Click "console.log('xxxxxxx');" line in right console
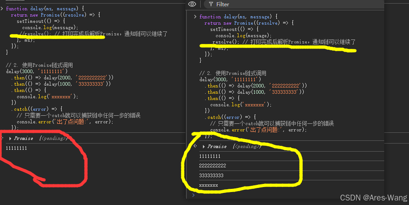The height and width of the screenshot is (205, 409). (241, 105)
